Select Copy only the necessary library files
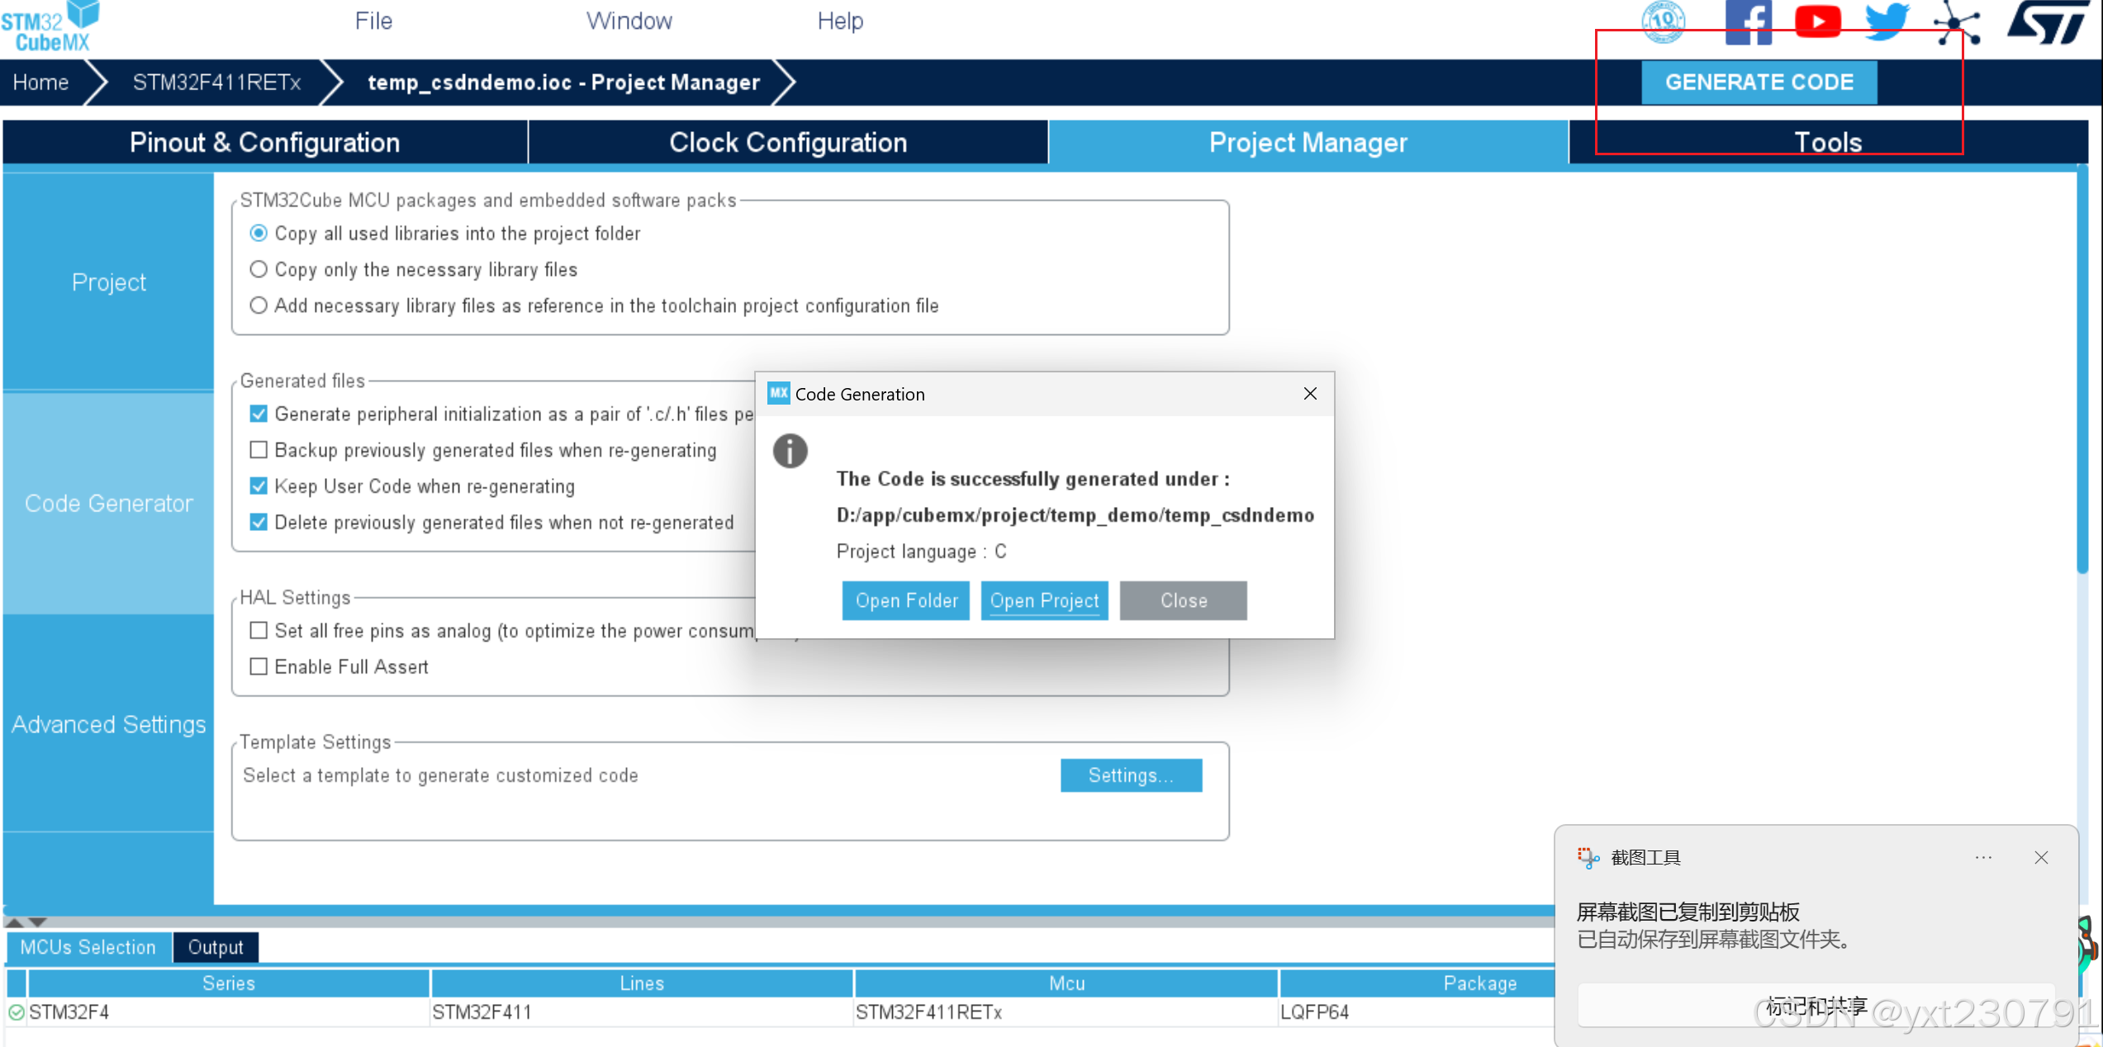 (x=259, y=269)
